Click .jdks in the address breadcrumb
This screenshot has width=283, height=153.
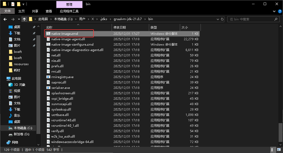point(104,19)
